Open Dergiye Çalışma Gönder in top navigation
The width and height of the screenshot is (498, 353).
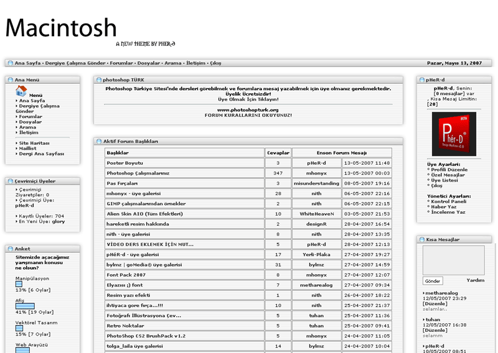click(x=75, y=63)
